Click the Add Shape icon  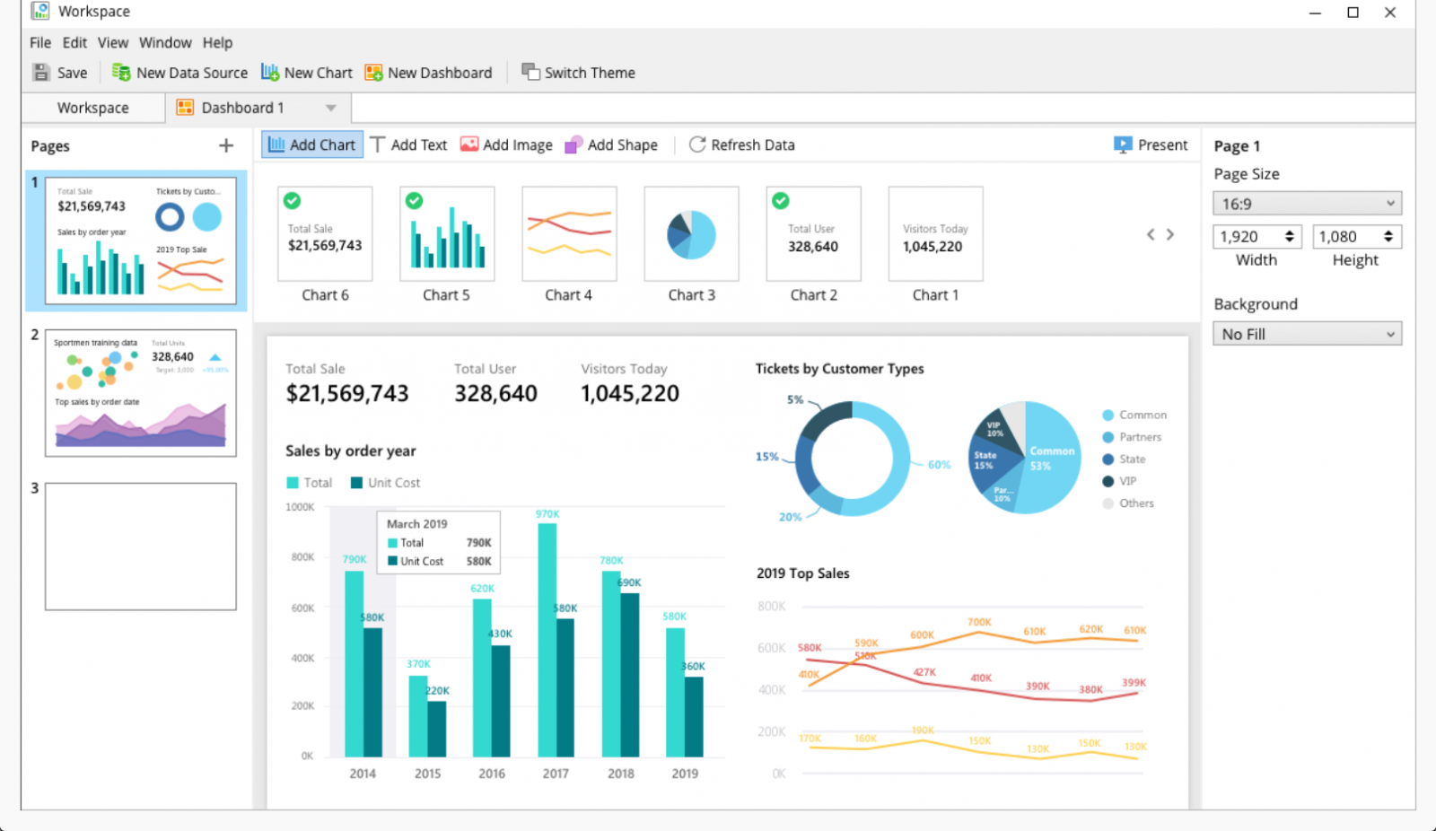[x=574, y=144]
